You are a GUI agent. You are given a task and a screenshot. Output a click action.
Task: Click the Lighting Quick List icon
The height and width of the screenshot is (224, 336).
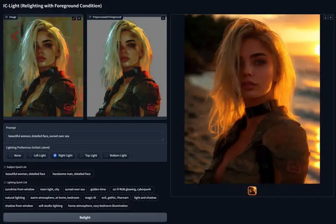[5, 182]
